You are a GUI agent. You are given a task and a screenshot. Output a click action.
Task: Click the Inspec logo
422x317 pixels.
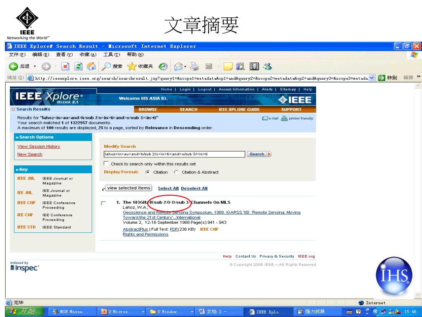25,268
